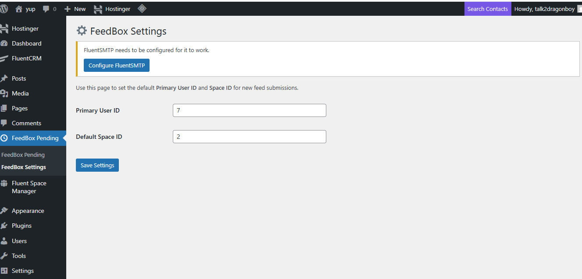Click Default Space ID label

(99, 137)
